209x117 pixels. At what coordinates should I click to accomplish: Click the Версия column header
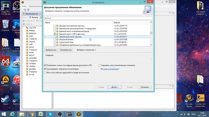[117, 22]
